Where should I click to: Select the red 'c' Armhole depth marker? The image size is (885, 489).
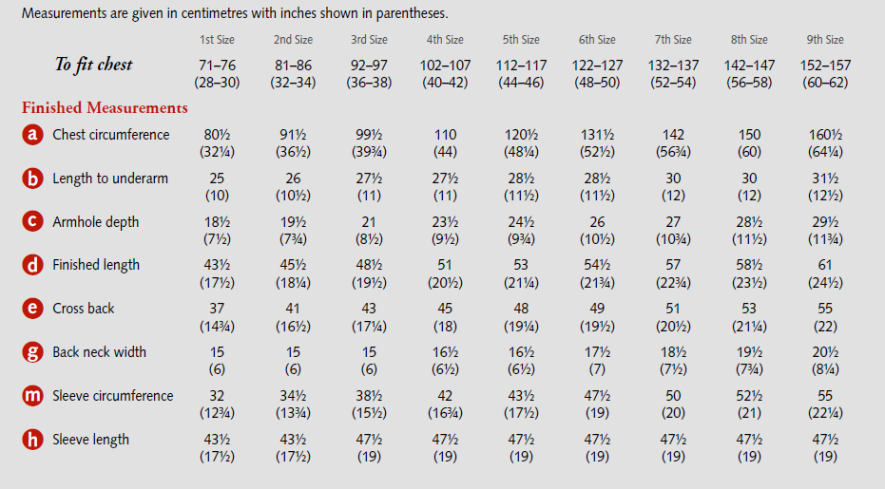pos(33,222)
